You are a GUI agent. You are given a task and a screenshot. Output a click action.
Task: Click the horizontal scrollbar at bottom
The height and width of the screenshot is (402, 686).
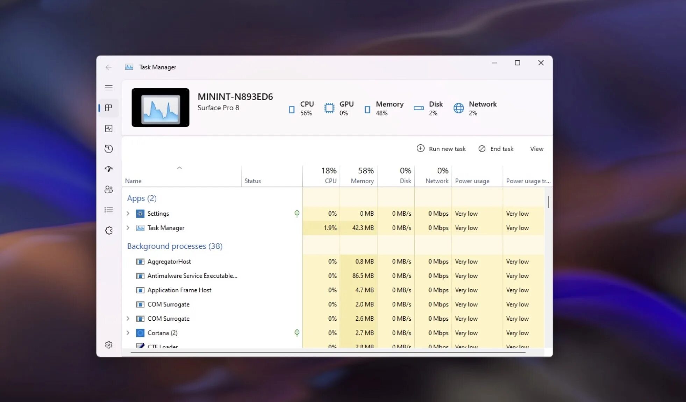click(x=328, y=352)
